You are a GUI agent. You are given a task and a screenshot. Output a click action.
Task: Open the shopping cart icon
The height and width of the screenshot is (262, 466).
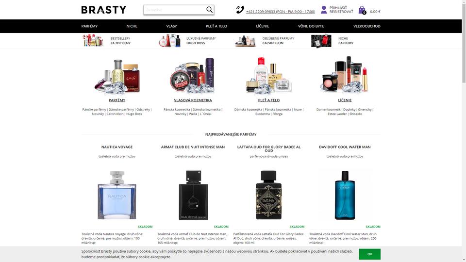tap(362, 10)
